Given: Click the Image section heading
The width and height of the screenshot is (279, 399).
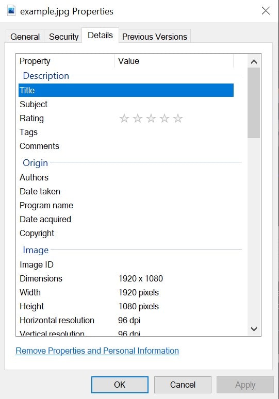Looking at the screenshot, I should [x=36, y=250].
